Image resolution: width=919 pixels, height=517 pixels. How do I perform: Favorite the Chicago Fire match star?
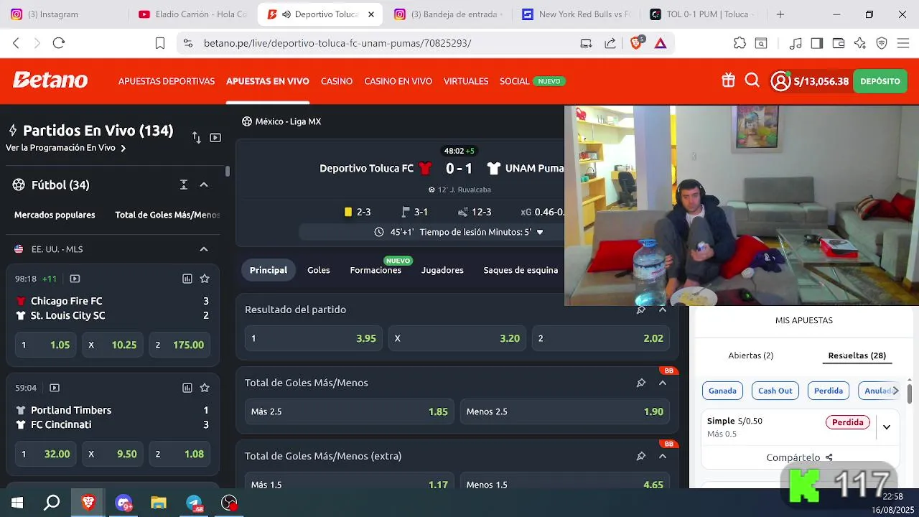pos(205,279)
